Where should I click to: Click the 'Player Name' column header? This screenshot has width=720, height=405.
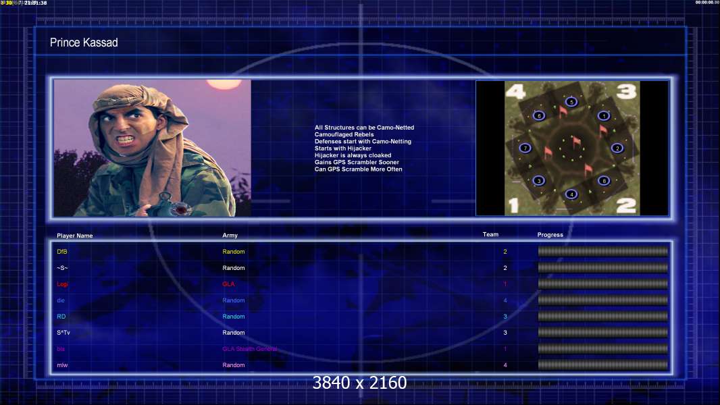coord(75,236)
